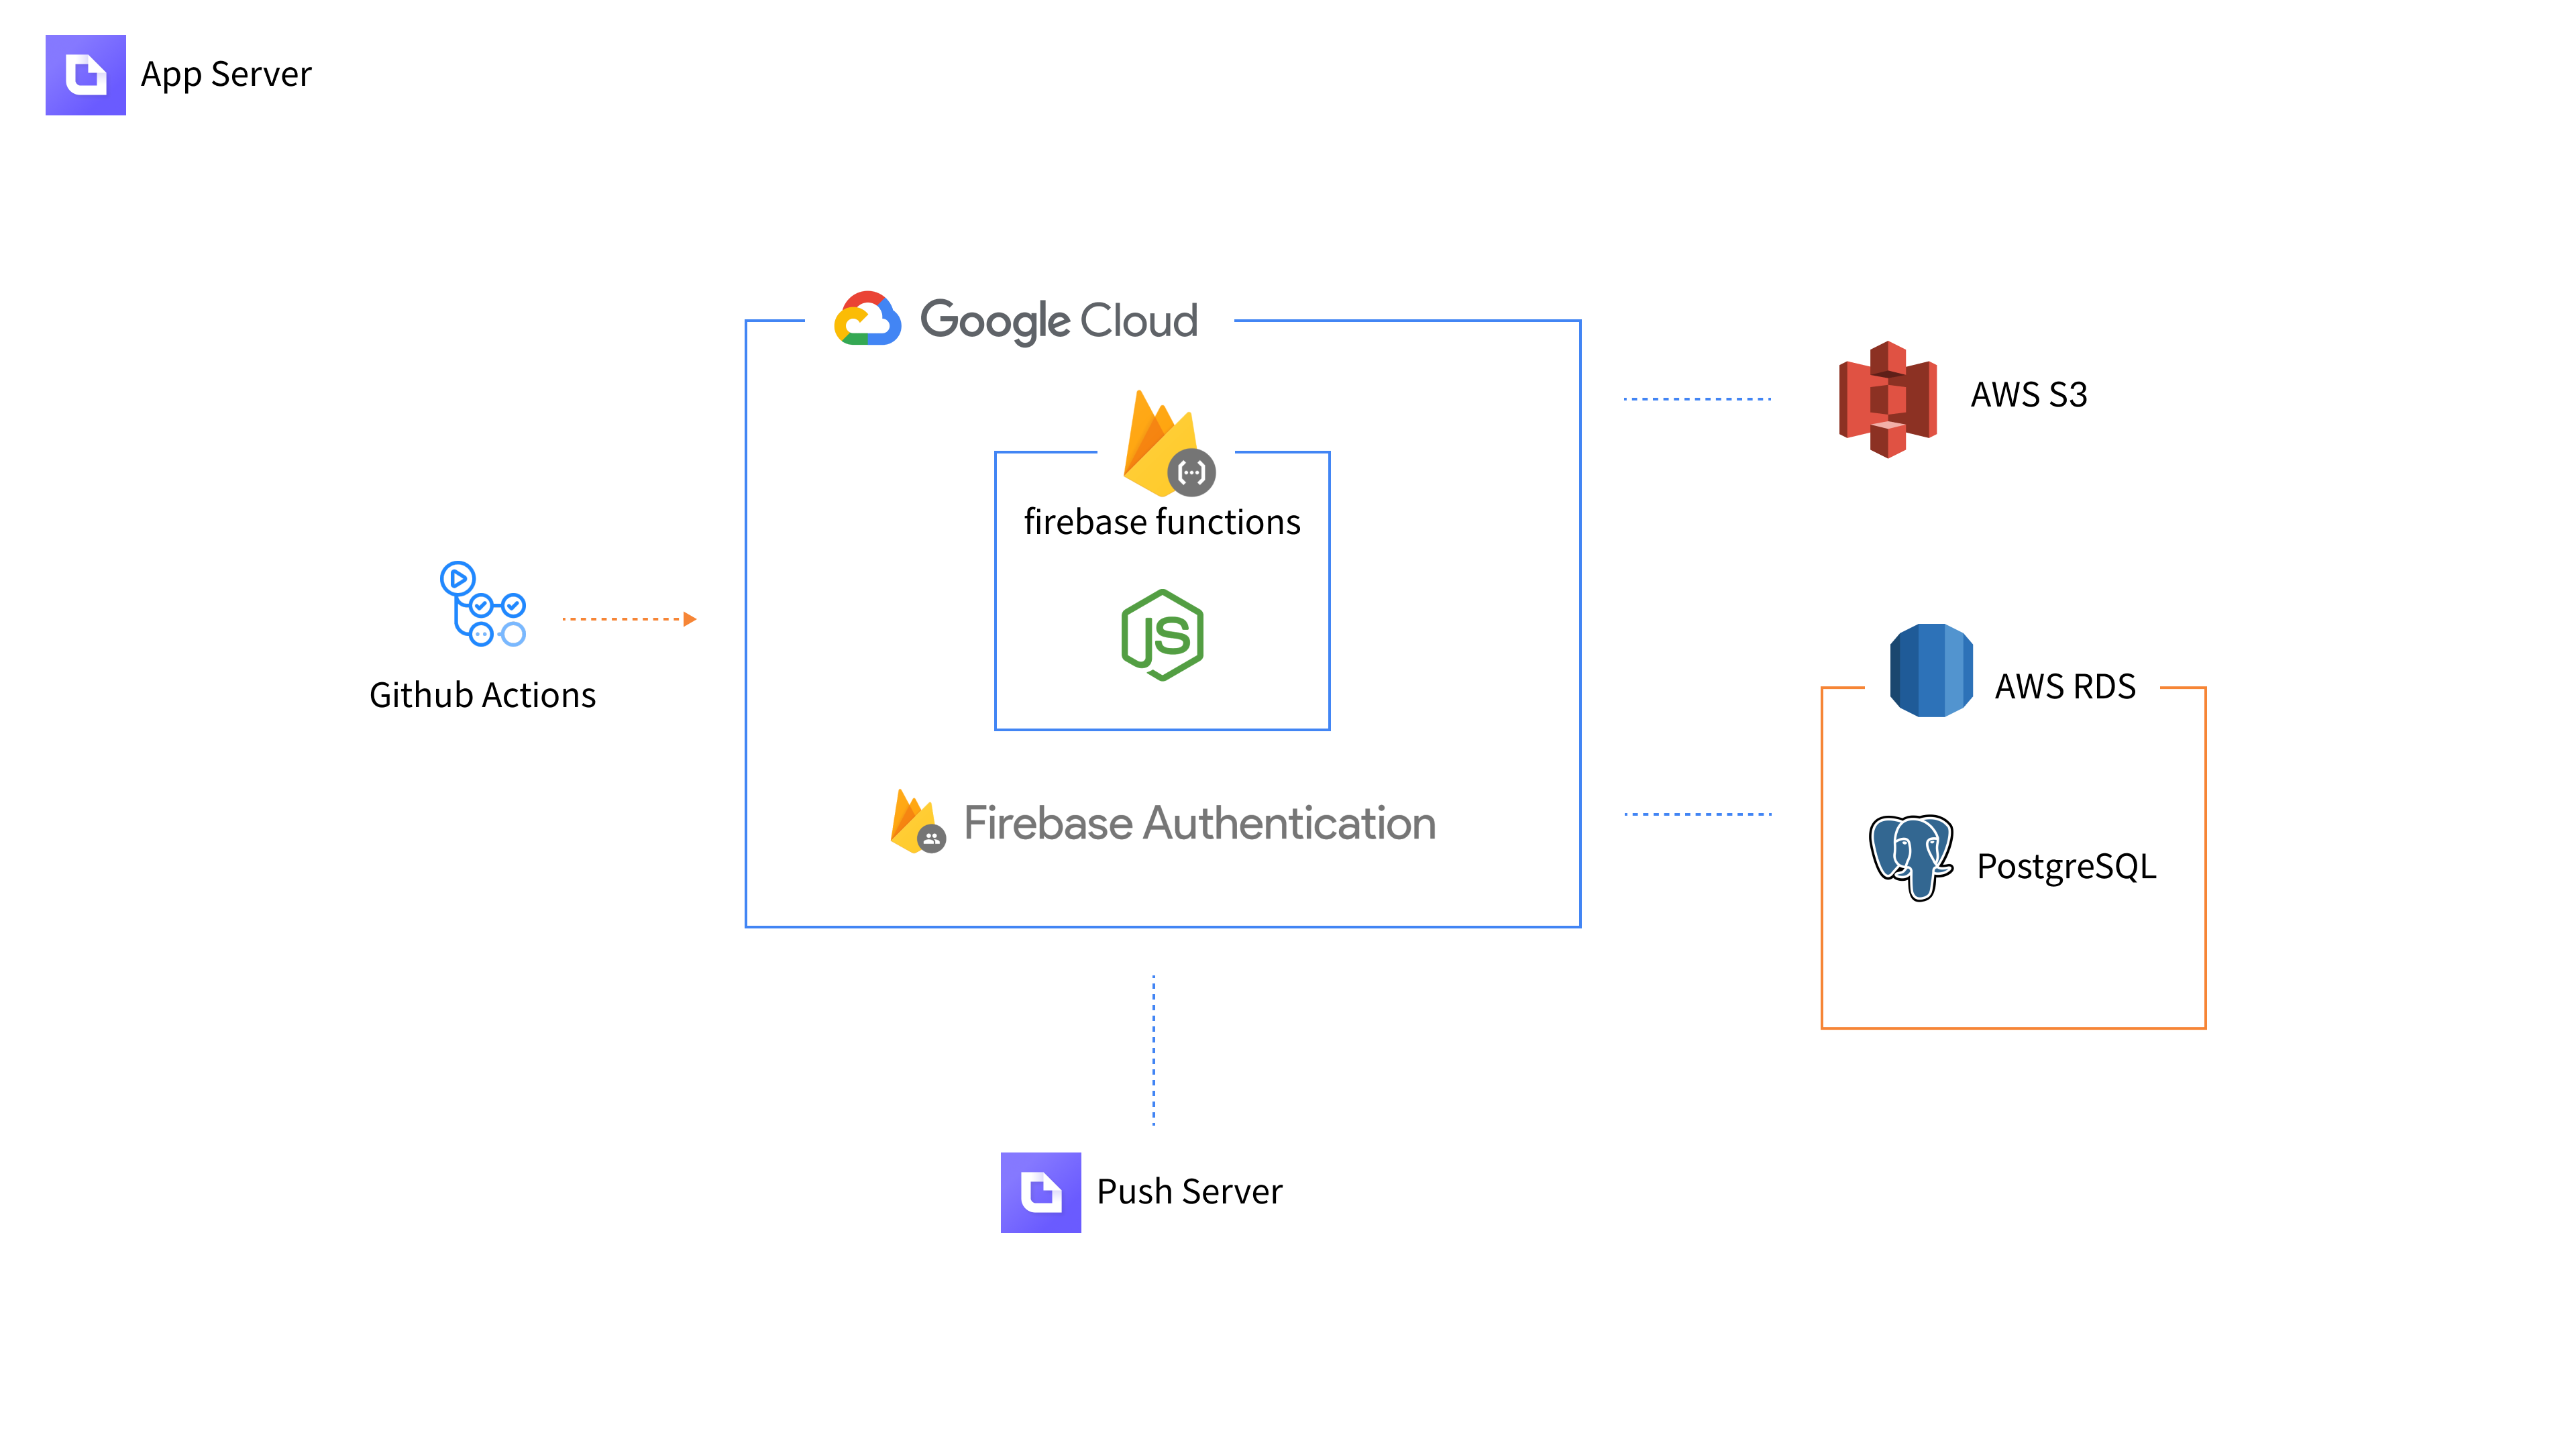Click the App Server purple logo icon

click(x=85, y=75)
